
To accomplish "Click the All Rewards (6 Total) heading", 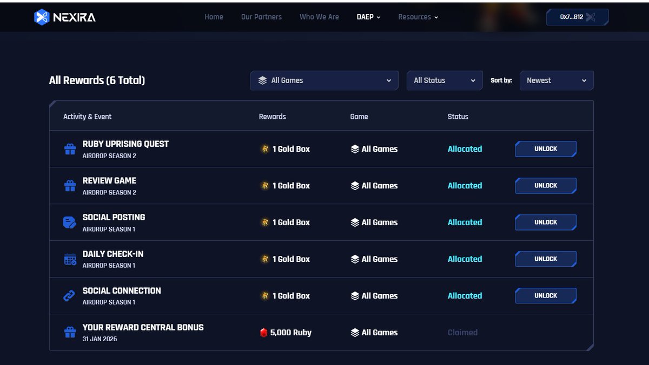I will pos(97,80).
